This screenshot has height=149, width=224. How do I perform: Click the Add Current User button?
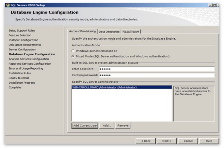85,126
